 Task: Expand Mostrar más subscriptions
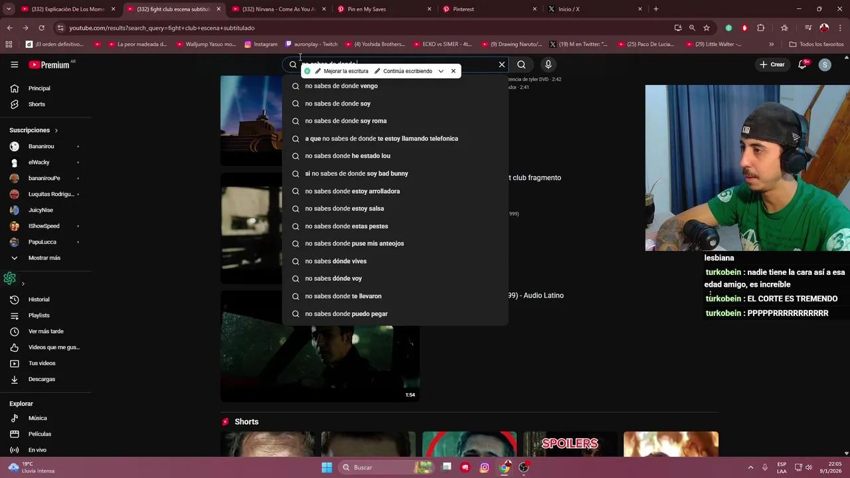[x=44, y=258]
